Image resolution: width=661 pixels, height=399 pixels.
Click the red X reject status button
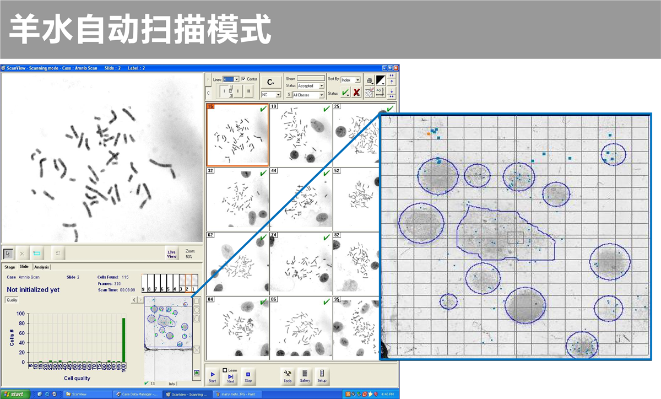point(357,93)
